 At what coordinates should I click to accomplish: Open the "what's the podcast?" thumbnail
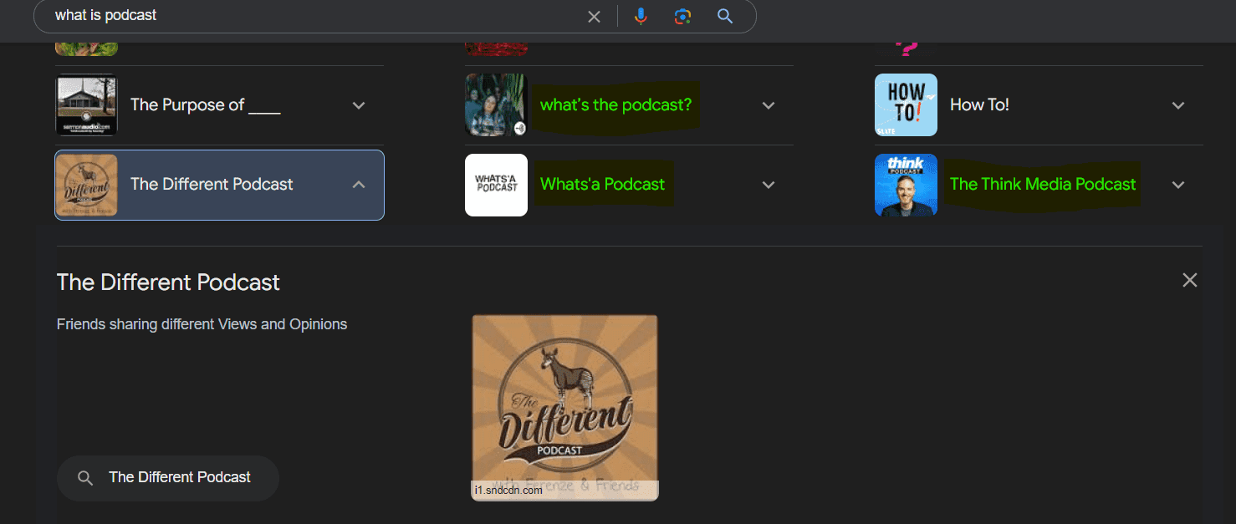496,105
